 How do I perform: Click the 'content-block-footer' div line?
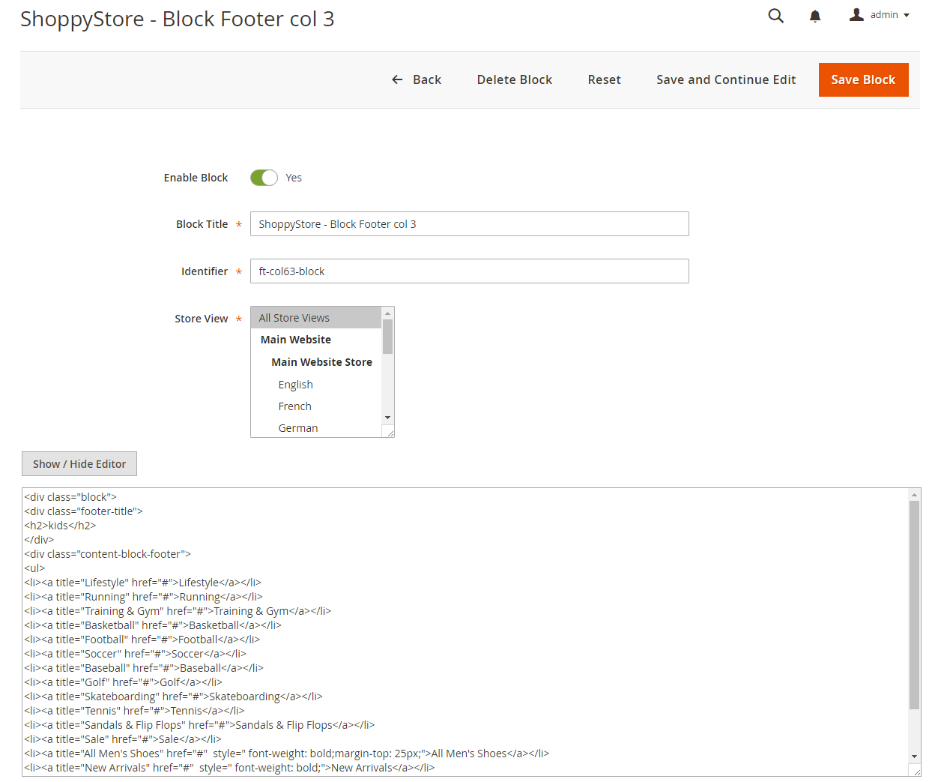tap(107, 554)
